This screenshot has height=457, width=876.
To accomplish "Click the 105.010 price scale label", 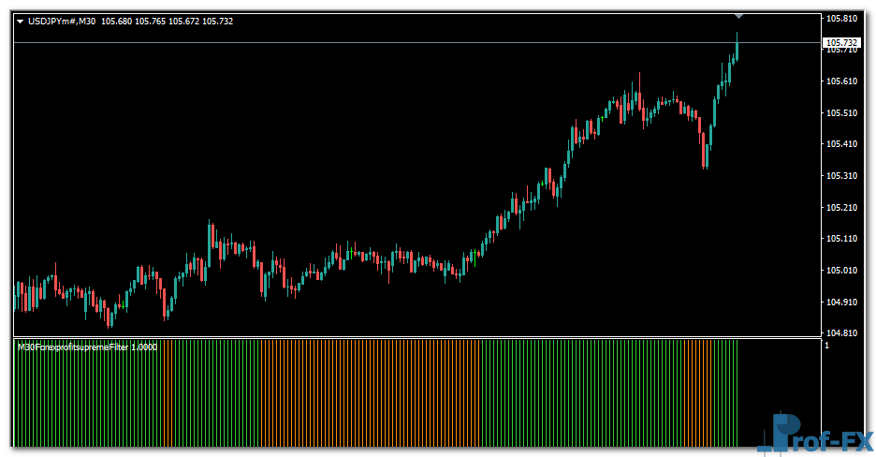I will click(x=841, y=271).
